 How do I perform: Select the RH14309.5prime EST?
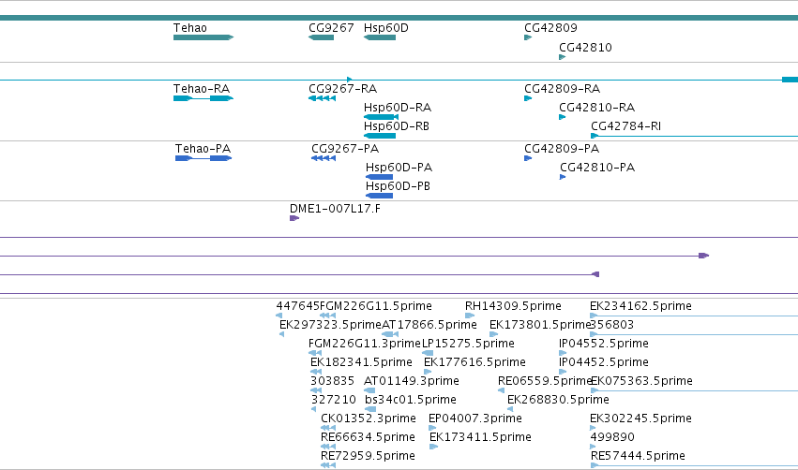click(470, 316)
